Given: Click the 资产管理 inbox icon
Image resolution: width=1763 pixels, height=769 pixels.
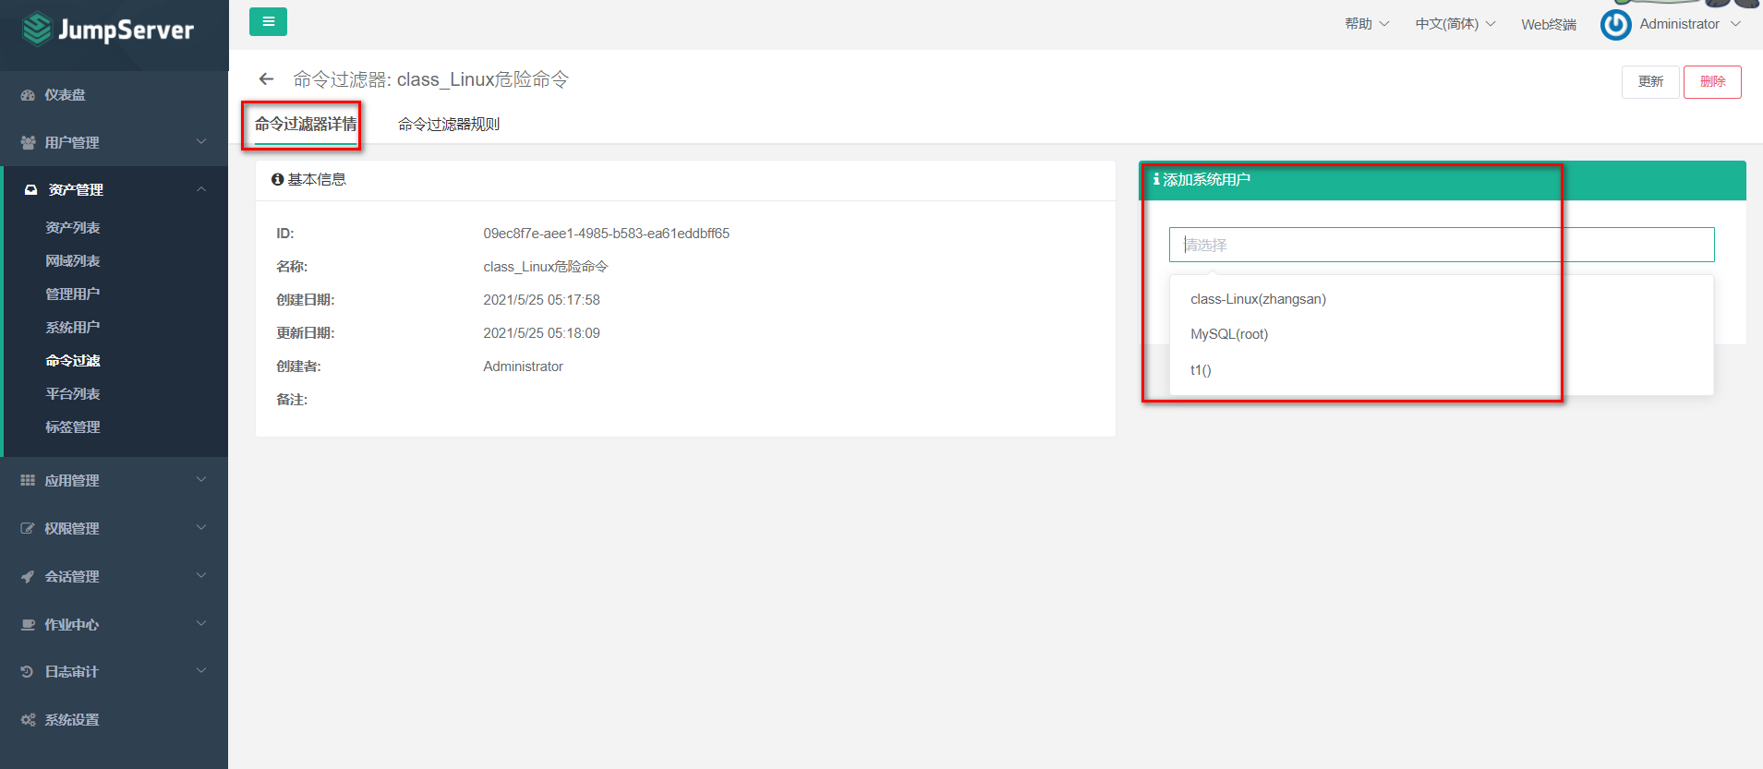Looking at the screenshot, I should pyautogui.click(x=30, y=190).
